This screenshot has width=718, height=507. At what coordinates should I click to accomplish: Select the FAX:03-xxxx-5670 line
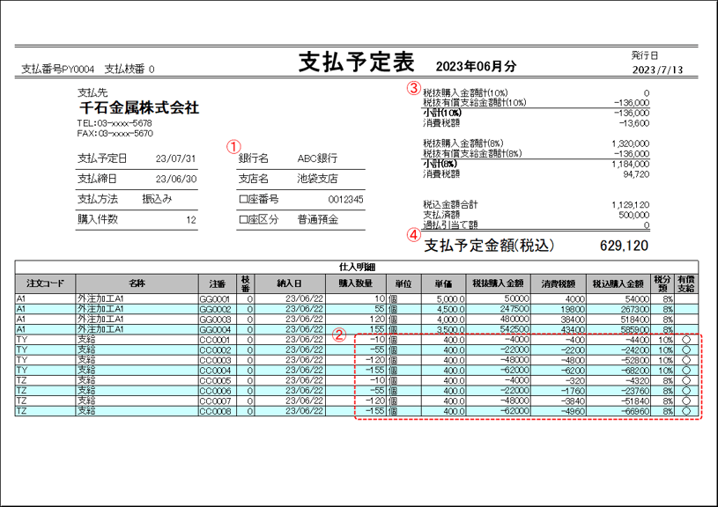115,133
